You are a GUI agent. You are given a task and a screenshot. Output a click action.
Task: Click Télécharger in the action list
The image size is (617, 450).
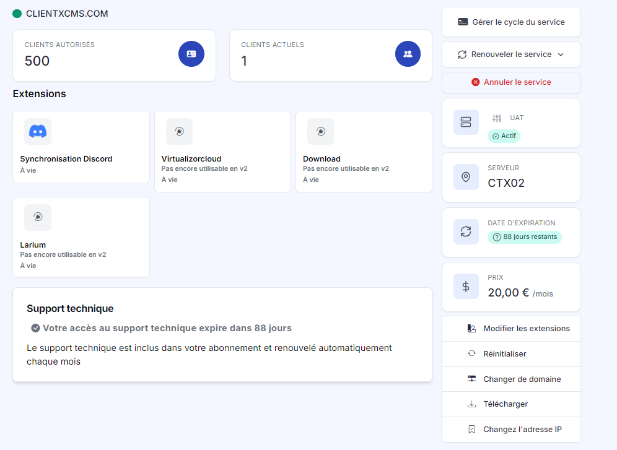point(505,404)
